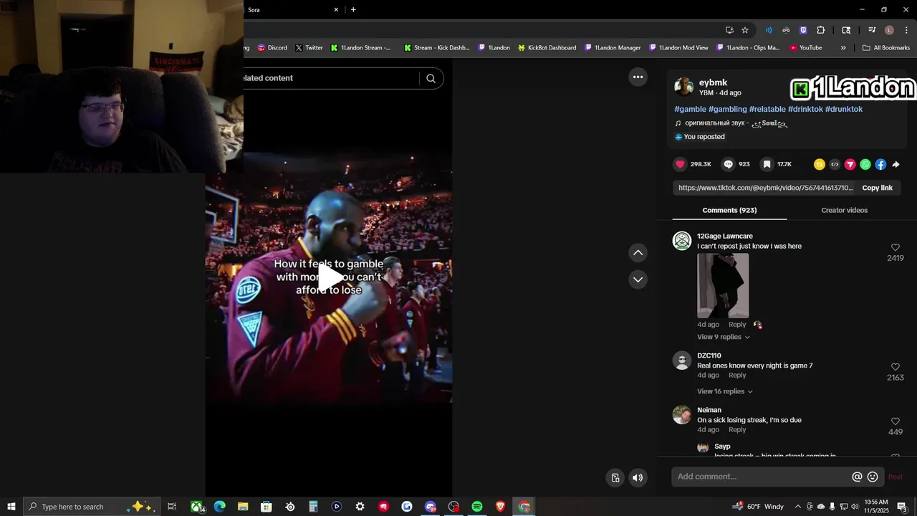The image size is (917, 516).
Task: Go to previous video with up arrow
Action: 638,252
